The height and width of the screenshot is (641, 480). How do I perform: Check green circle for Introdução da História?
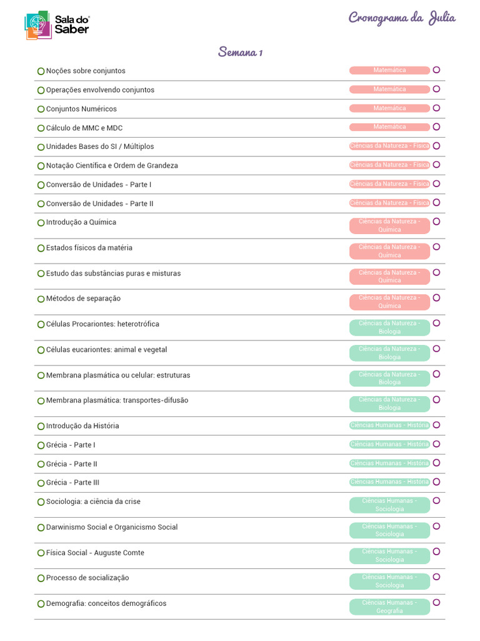pos(41,426)
